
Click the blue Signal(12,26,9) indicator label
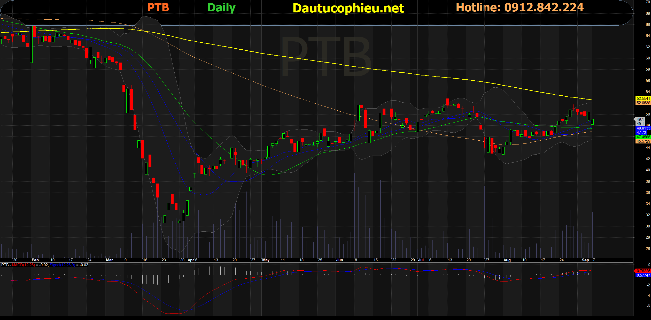click(62, 265)
